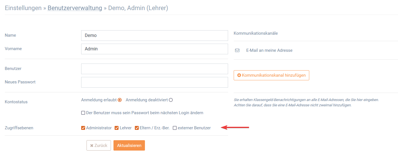Select the Anmeldung erlaubt radio button

(x=120, y=100)
